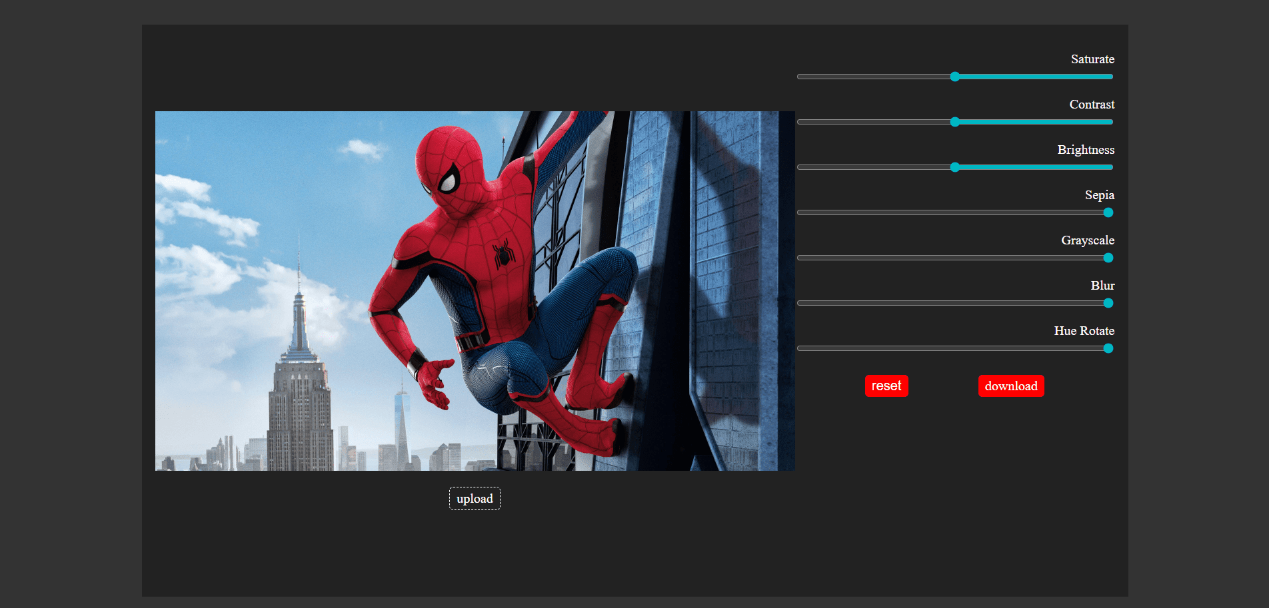
Task: Select the Grayscale slider thumb
Action: (1107, 258)
